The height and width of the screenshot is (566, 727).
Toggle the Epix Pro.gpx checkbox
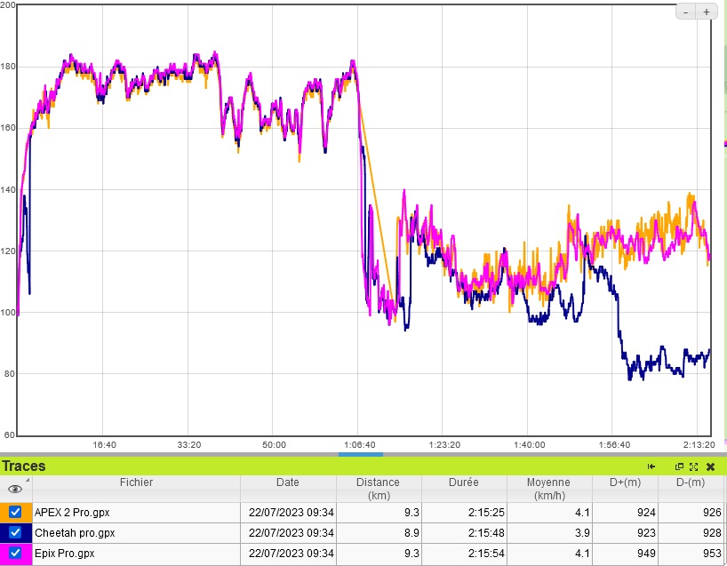point(15,554)
